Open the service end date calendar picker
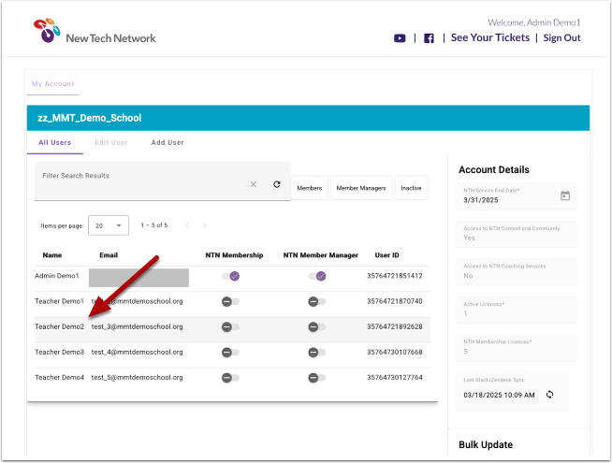 pos(564,195)
